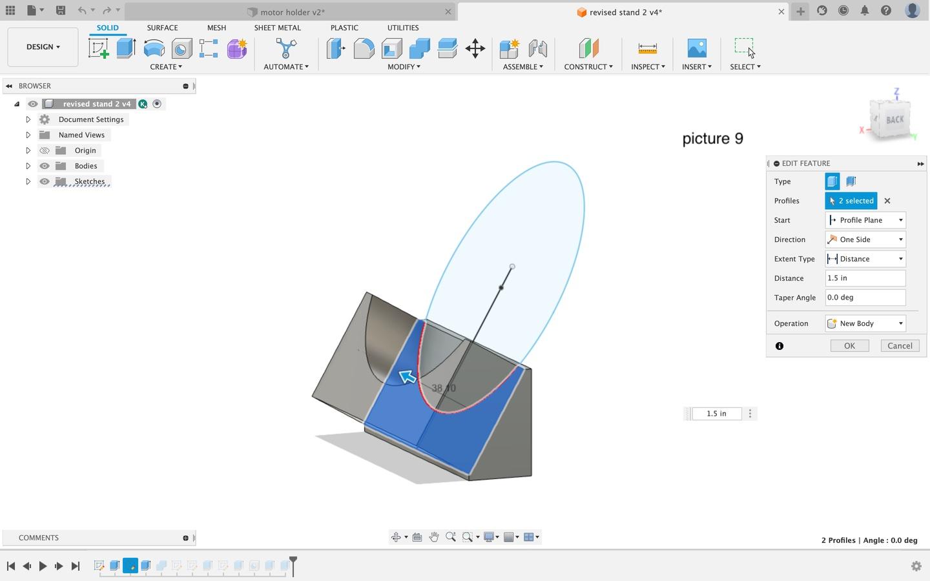930x581 pixels.
Task: Click the Orbit navigation tool
Action: click(396, 537)
